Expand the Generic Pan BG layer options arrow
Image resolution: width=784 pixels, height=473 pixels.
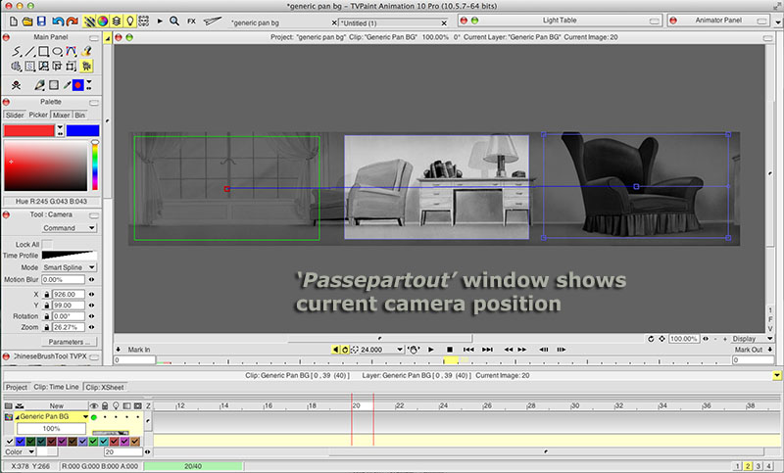point(85,416)
